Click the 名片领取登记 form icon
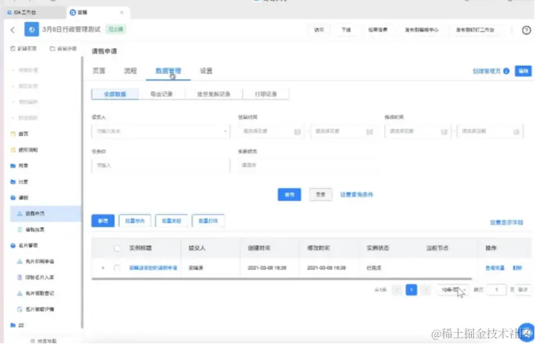535x344 pixels. point(20,293)
